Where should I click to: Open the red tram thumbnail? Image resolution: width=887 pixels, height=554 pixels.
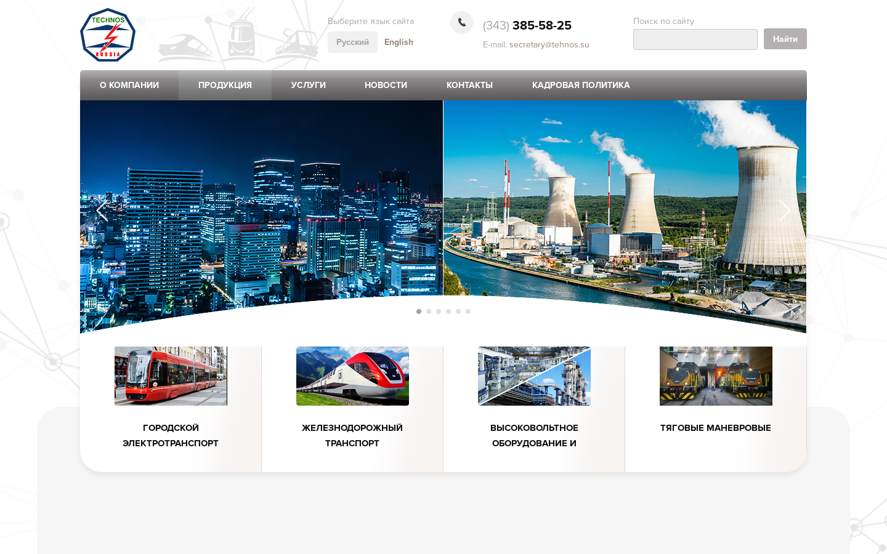click(x=171, y=376)
